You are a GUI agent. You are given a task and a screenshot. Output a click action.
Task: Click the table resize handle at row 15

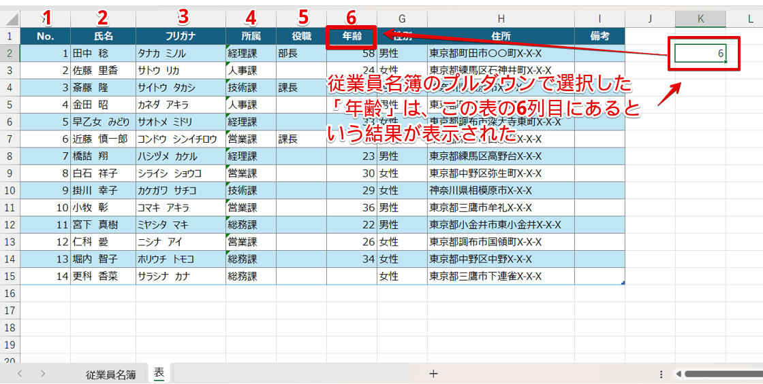623,283
